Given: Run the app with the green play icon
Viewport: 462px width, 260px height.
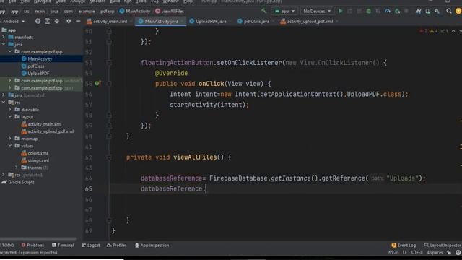Looking at the screenshot, I should [x=340, y=12].
